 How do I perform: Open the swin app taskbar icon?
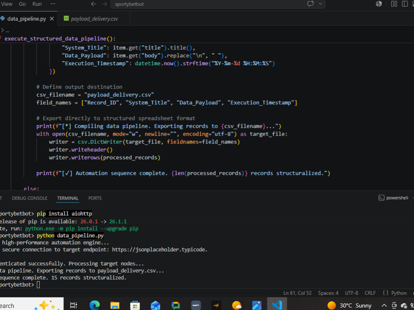pos(196,305)
